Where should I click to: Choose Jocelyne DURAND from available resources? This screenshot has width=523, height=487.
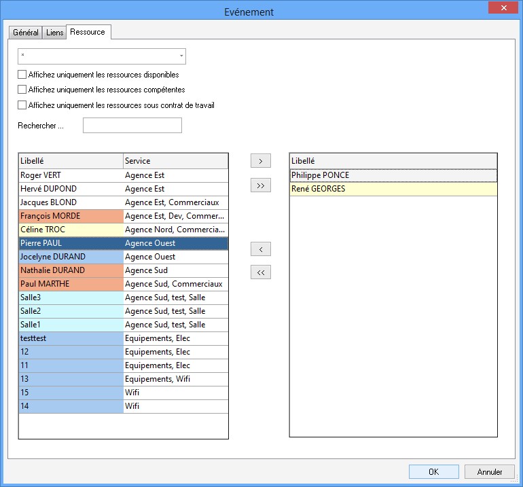124,257
